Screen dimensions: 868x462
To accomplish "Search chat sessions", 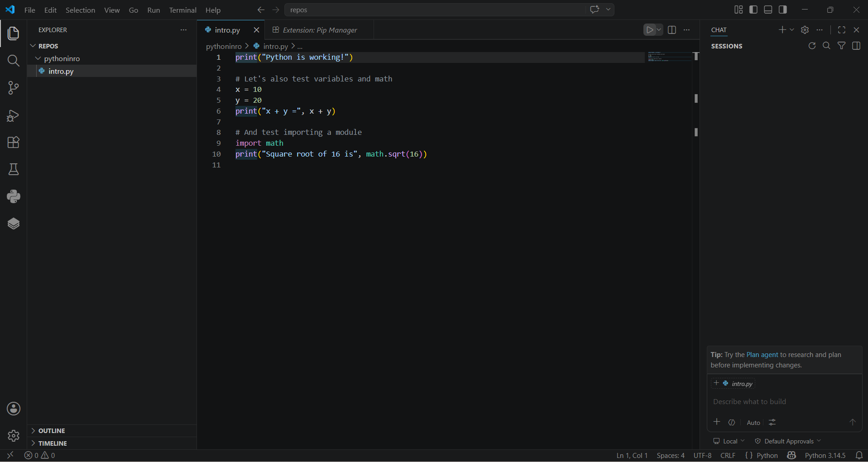I will (826, 46).
